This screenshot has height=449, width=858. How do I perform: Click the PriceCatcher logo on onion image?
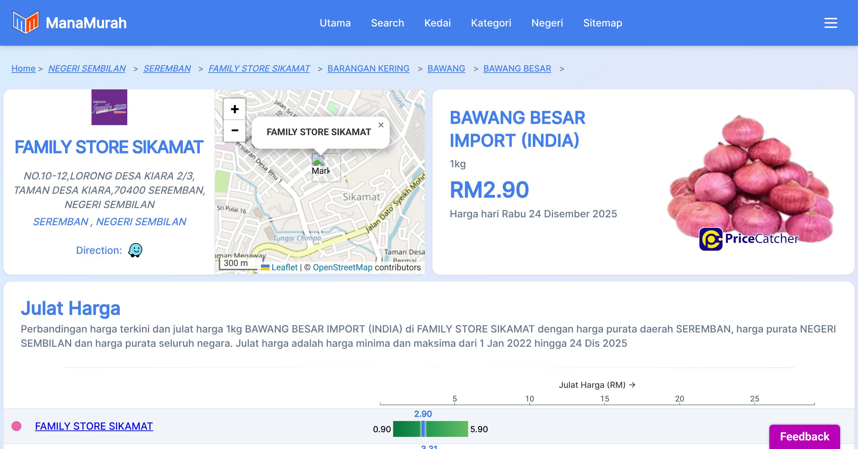(x=748, y=239)
